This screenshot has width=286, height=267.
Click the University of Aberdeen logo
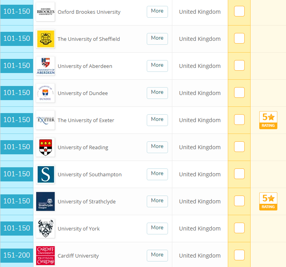[x=45, y=66]
